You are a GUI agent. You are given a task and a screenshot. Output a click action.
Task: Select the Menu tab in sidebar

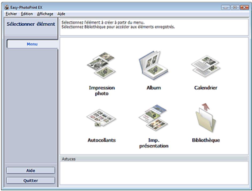[x=32, y=44]
